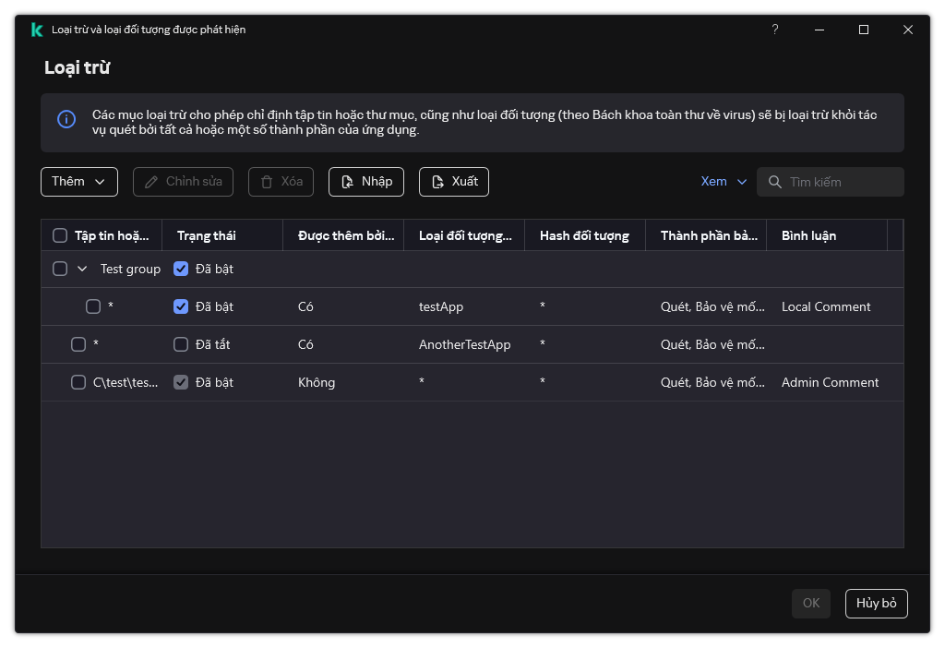Sort by Trạng thái column header

(207, 235)
